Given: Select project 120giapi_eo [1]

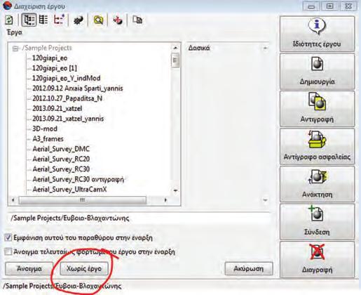Looking at the screenshot, I should pos(55,68).
